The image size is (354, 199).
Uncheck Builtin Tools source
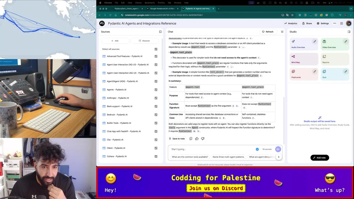pyautogui.click(x=156, y=123)
